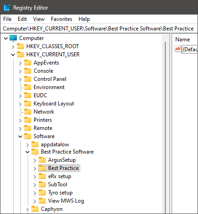Click the Computer monitor icon in tree

(x=13, y=38)
